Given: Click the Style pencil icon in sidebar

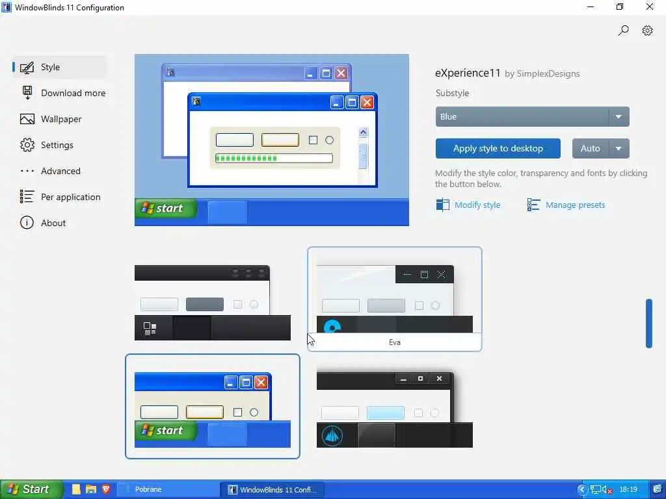Looking at the screenshot, I should coord(27,68).
